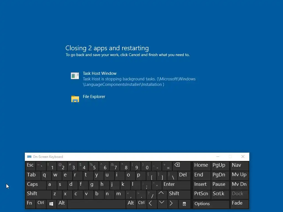The height and width of the screenshot is (212, 283).
Task: Tap the Enter key
Action: click(176, 185)
